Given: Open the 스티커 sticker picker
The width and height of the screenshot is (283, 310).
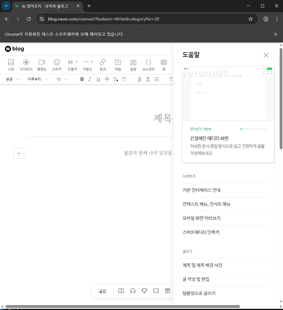Looking at the screenshot, I should 57,65.
